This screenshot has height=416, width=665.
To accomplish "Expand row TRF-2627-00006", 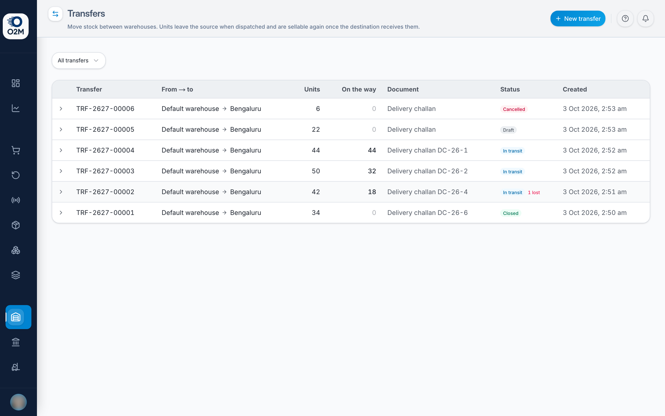I will click(61, 109).
